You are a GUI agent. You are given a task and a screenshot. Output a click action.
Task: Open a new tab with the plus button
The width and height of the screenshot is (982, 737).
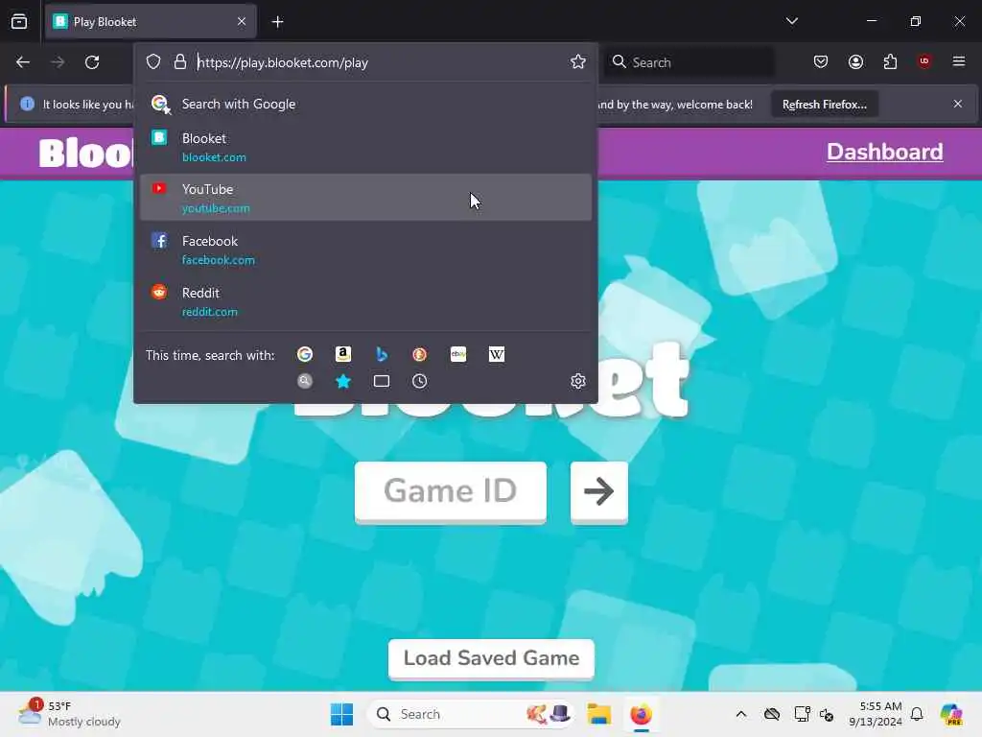coord(277,22)
